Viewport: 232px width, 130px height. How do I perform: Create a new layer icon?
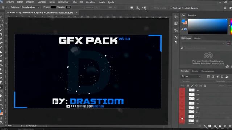225,126
